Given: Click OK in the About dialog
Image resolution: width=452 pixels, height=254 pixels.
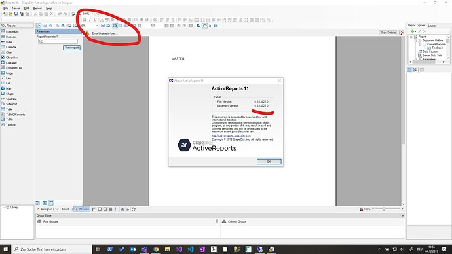Looking at the screenshot, I should 269,162.
